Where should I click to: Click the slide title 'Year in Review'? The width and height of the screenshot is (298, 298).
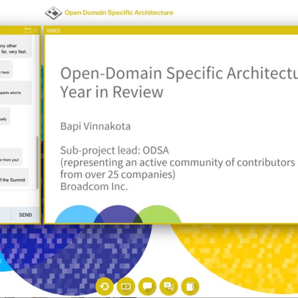(x=111, y=91)
